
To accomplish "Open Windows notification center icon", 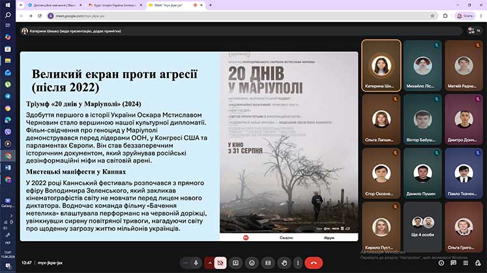I will coord(8,266).
